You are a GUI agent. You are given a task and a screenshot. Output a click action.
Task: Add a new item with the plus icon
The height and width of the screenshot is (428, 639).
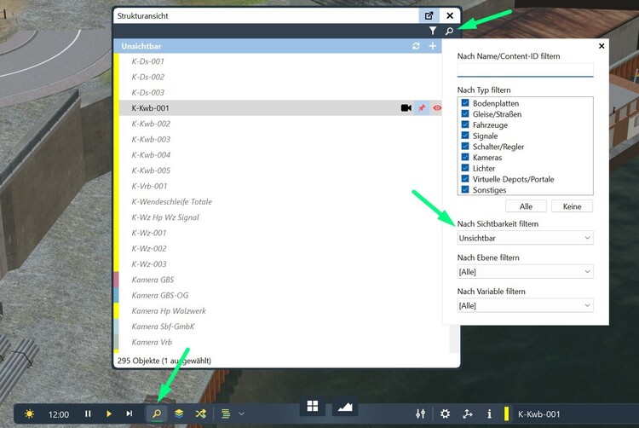pos(433,46)
